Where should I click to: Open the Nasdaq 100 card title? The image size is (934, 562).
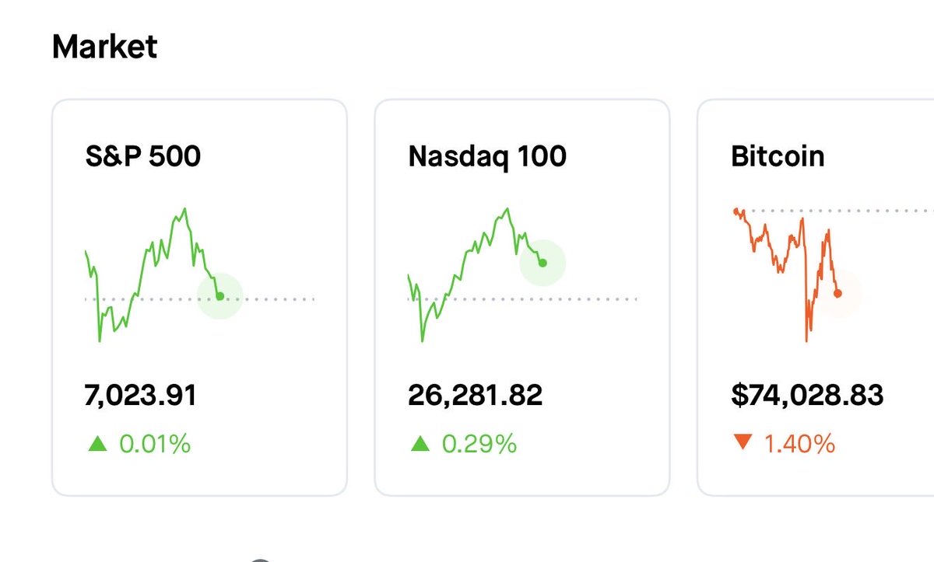[487, 157]
